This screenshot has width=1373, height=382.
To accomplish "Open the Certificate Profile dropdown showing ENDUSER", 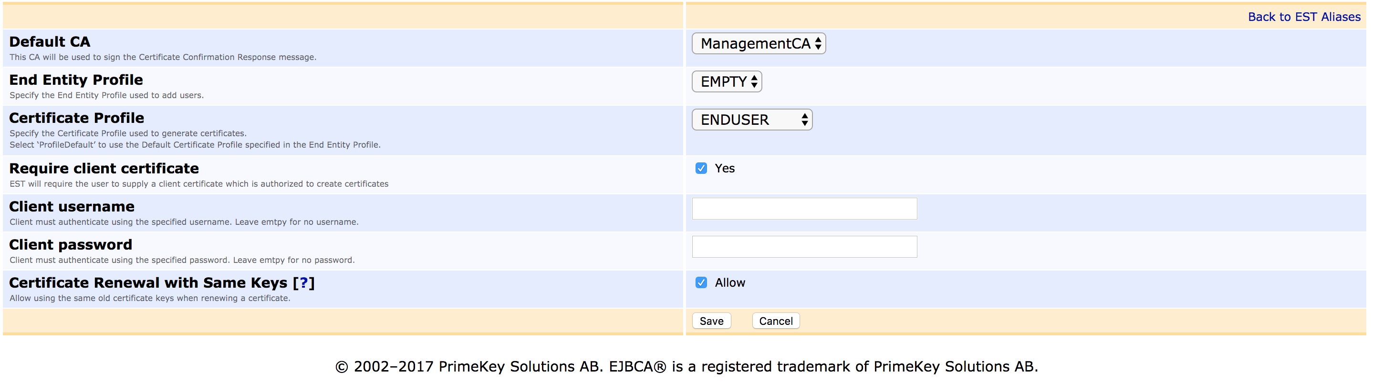I will (x=751, y=120).
